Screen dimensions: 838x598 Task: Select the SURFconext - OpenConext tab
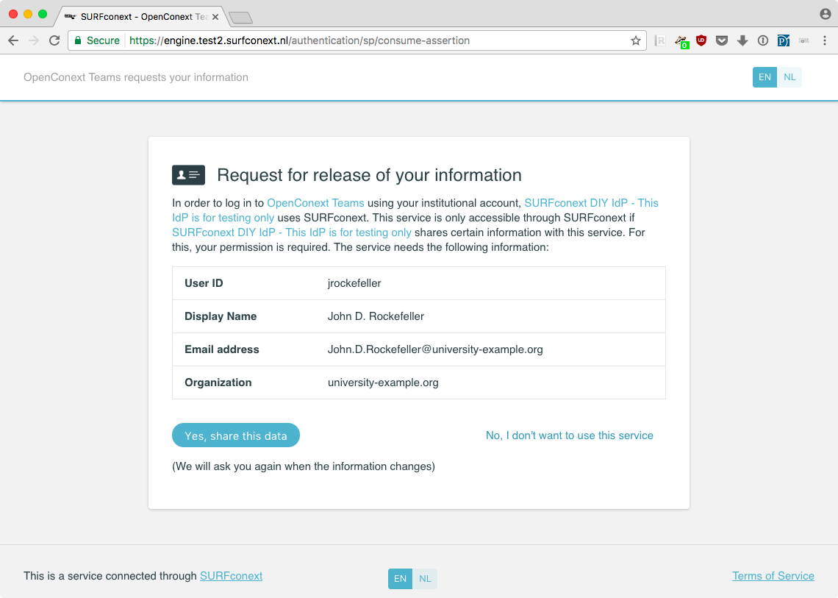pos(142,17)
